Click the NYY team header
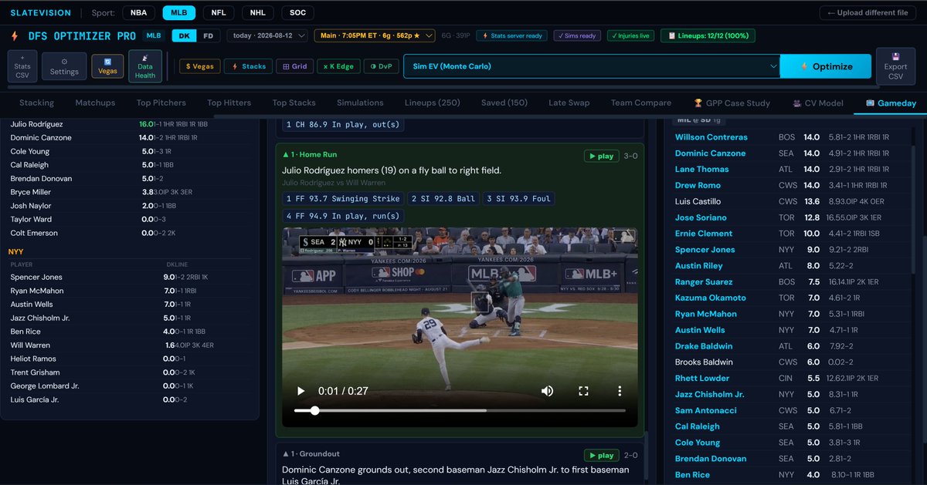This screenshot has height=485, width=927. (x=15, y=251)
